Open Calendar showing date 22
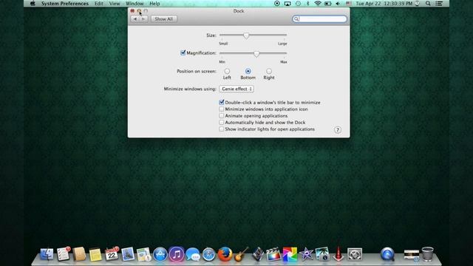473x266 pixels. (112, 254)
